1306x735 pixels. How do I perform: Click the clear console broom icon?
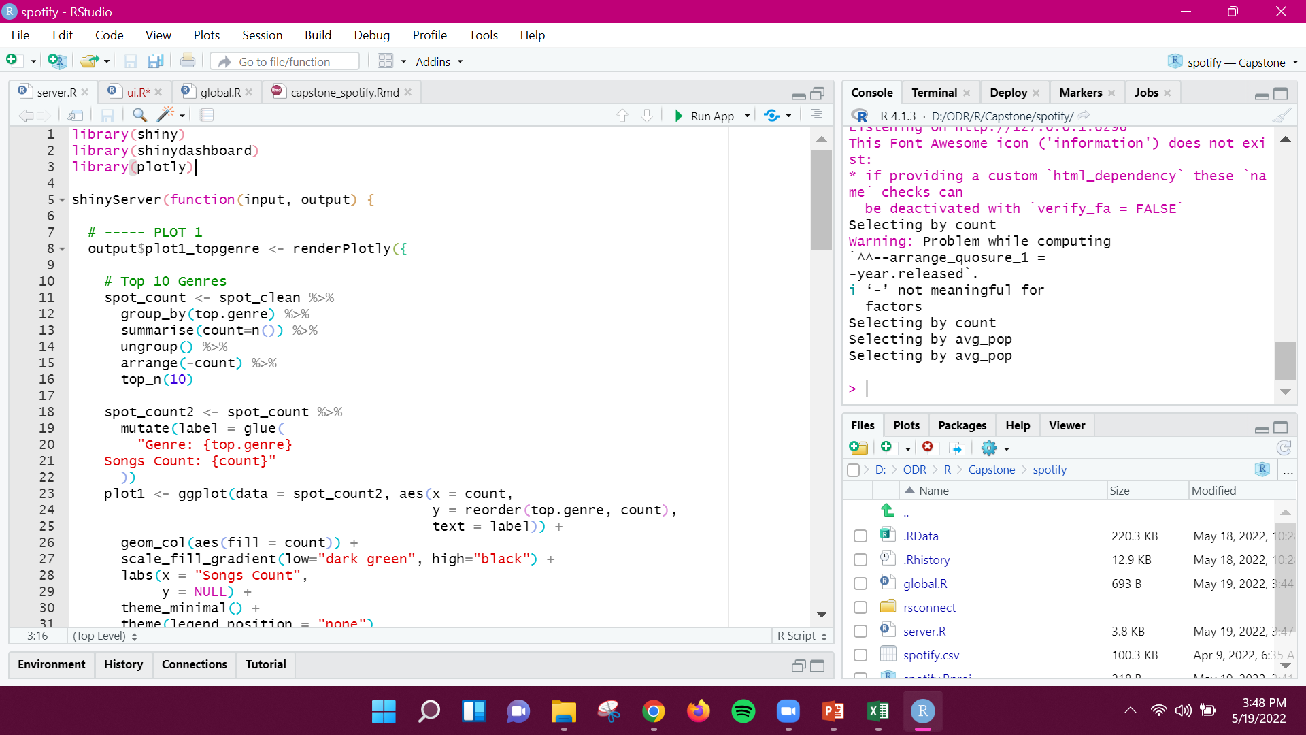(1282, 116)
